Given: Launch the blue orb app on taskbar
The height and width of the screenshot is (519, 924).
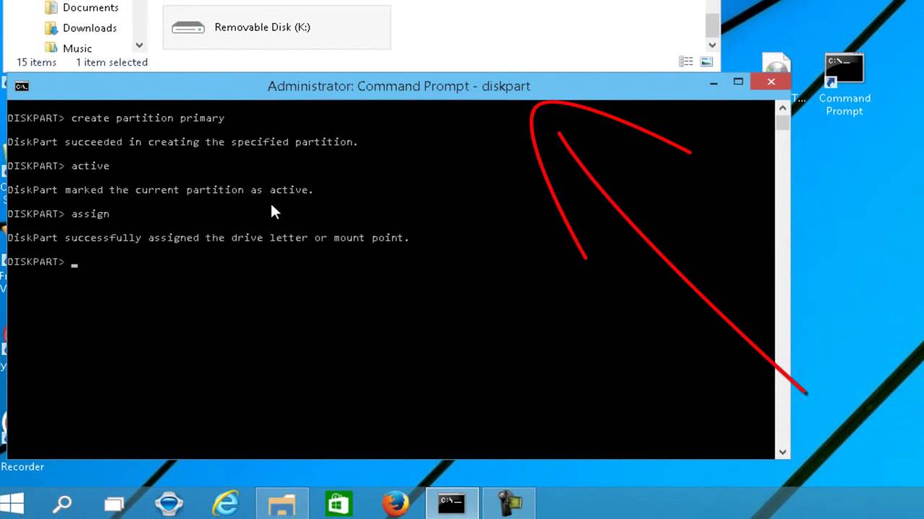Looking at the screenshot, I should coord(169,502).
